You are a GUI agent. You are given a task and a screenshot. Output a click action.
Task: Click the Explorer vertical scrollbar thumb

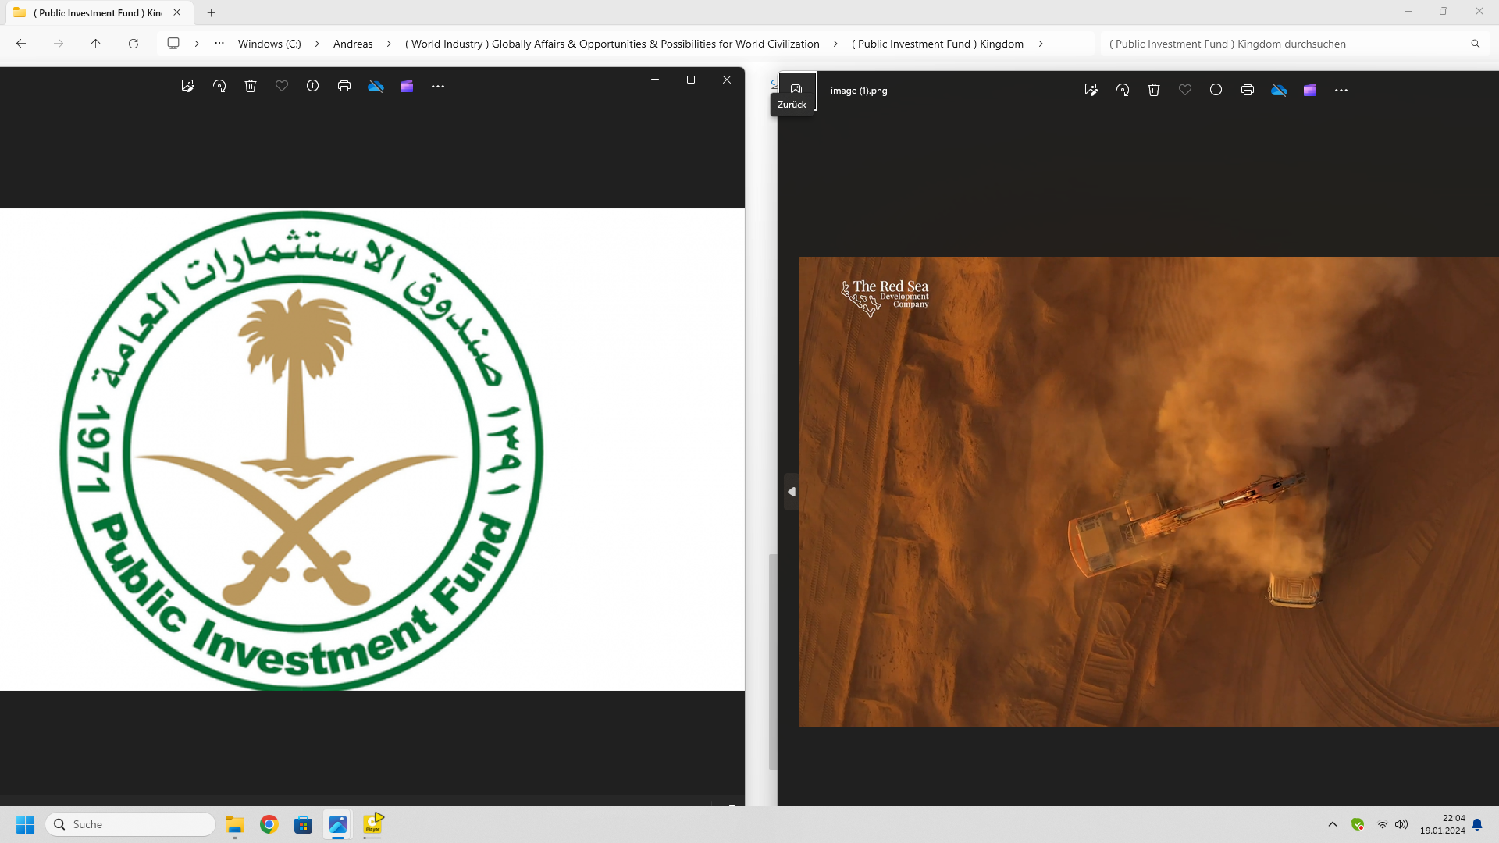coord(773,662)
